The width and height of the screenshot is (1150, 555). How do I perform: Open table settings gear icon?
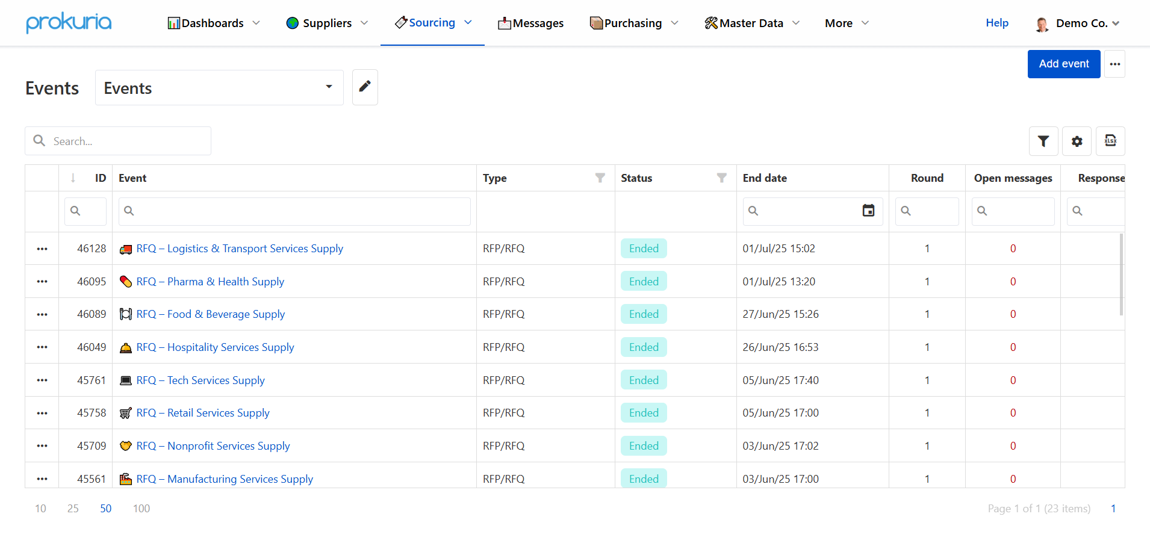coord(1077,141)
